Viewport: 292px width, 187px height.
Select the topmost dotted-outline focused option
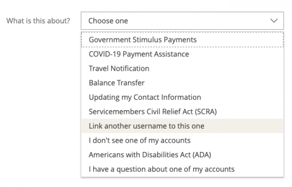pyautogui.click(x=182, y=39)
